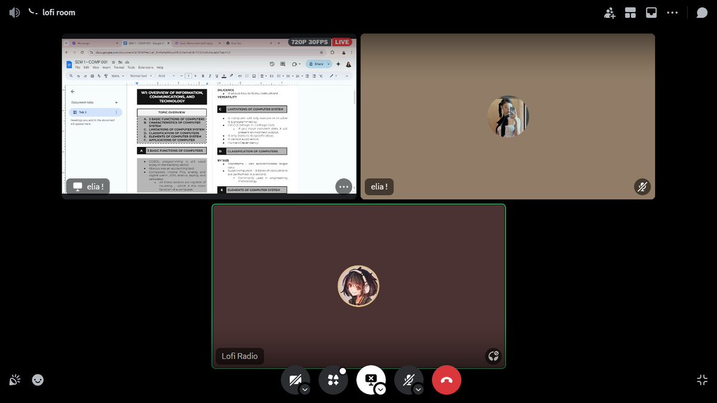
Task: Select the Lofi Radio participant tile
Action: (358, 285)
